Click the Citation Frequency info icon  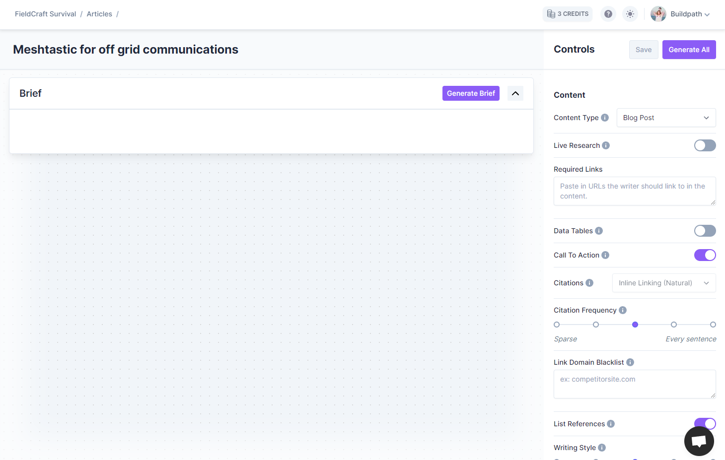pyautogui.click(x=623, y=310)
